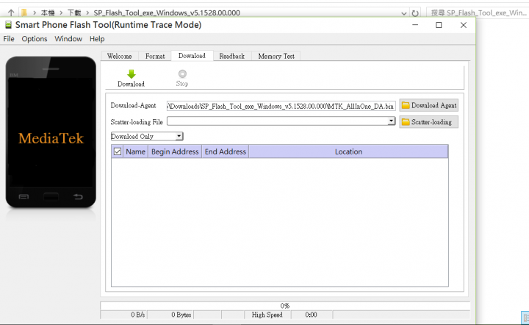
Task: Browse for a Scatter-loading file
Action: [429, 122]
